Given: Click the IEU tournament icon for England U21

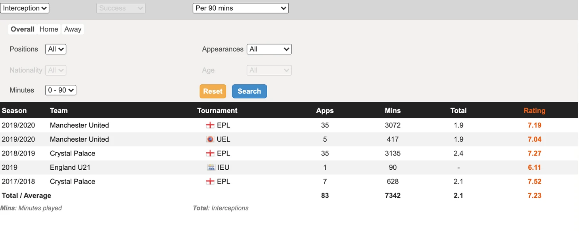Looking at the screenshot, I should 211,167.
